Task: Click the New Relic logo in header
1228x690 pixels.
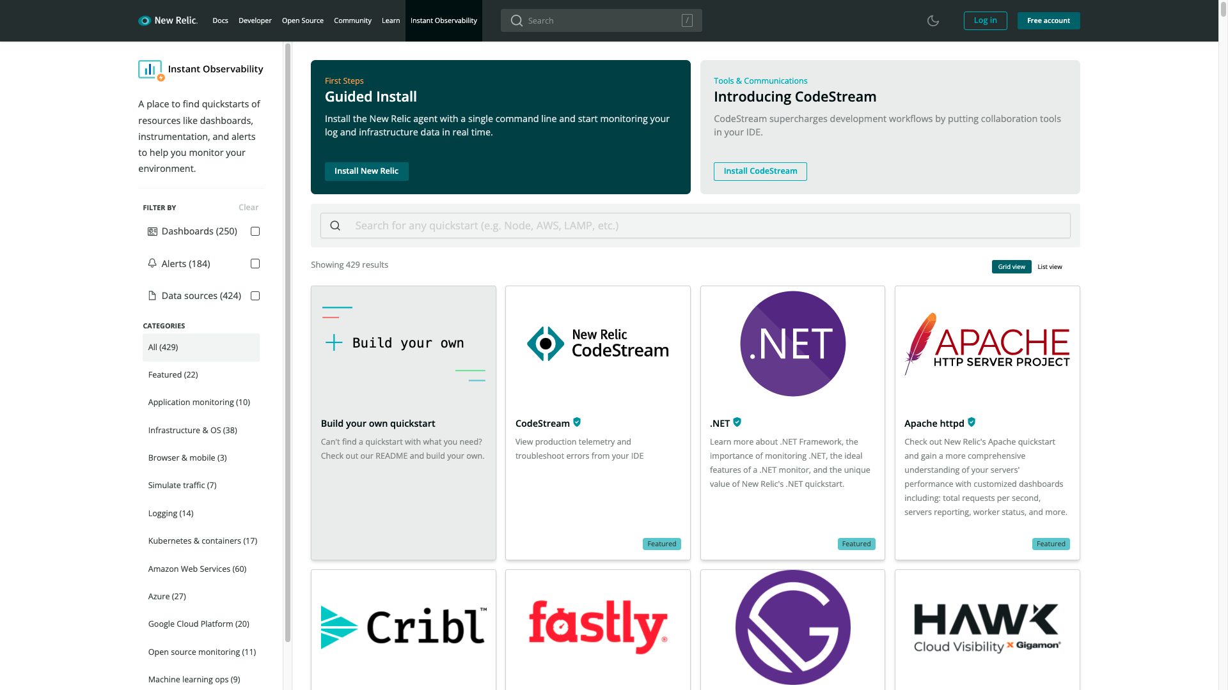Action: [x=168, y=20]
